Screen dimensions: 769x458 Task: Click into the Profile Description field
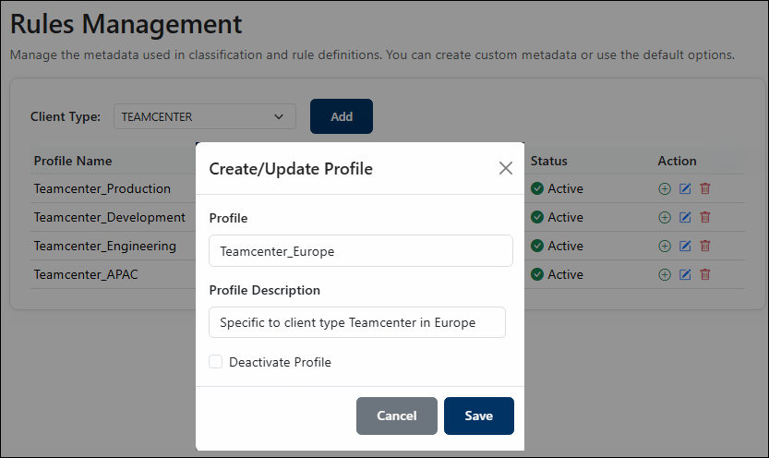[x=357, y=322]
